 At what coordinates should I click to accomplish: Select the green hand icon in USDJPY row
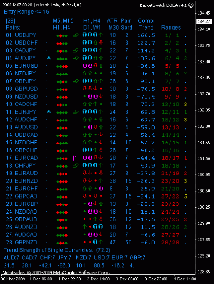[x=76, y=35]
